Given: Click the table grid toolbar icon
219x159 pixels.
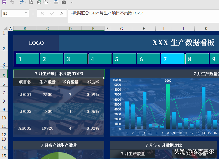Looking at the screenshot, I should (56, 2).
